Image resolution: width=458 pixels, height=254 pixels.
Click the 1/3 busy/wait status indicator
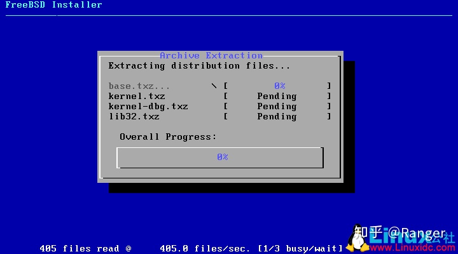pyautogui.click(x=300, y=248)
